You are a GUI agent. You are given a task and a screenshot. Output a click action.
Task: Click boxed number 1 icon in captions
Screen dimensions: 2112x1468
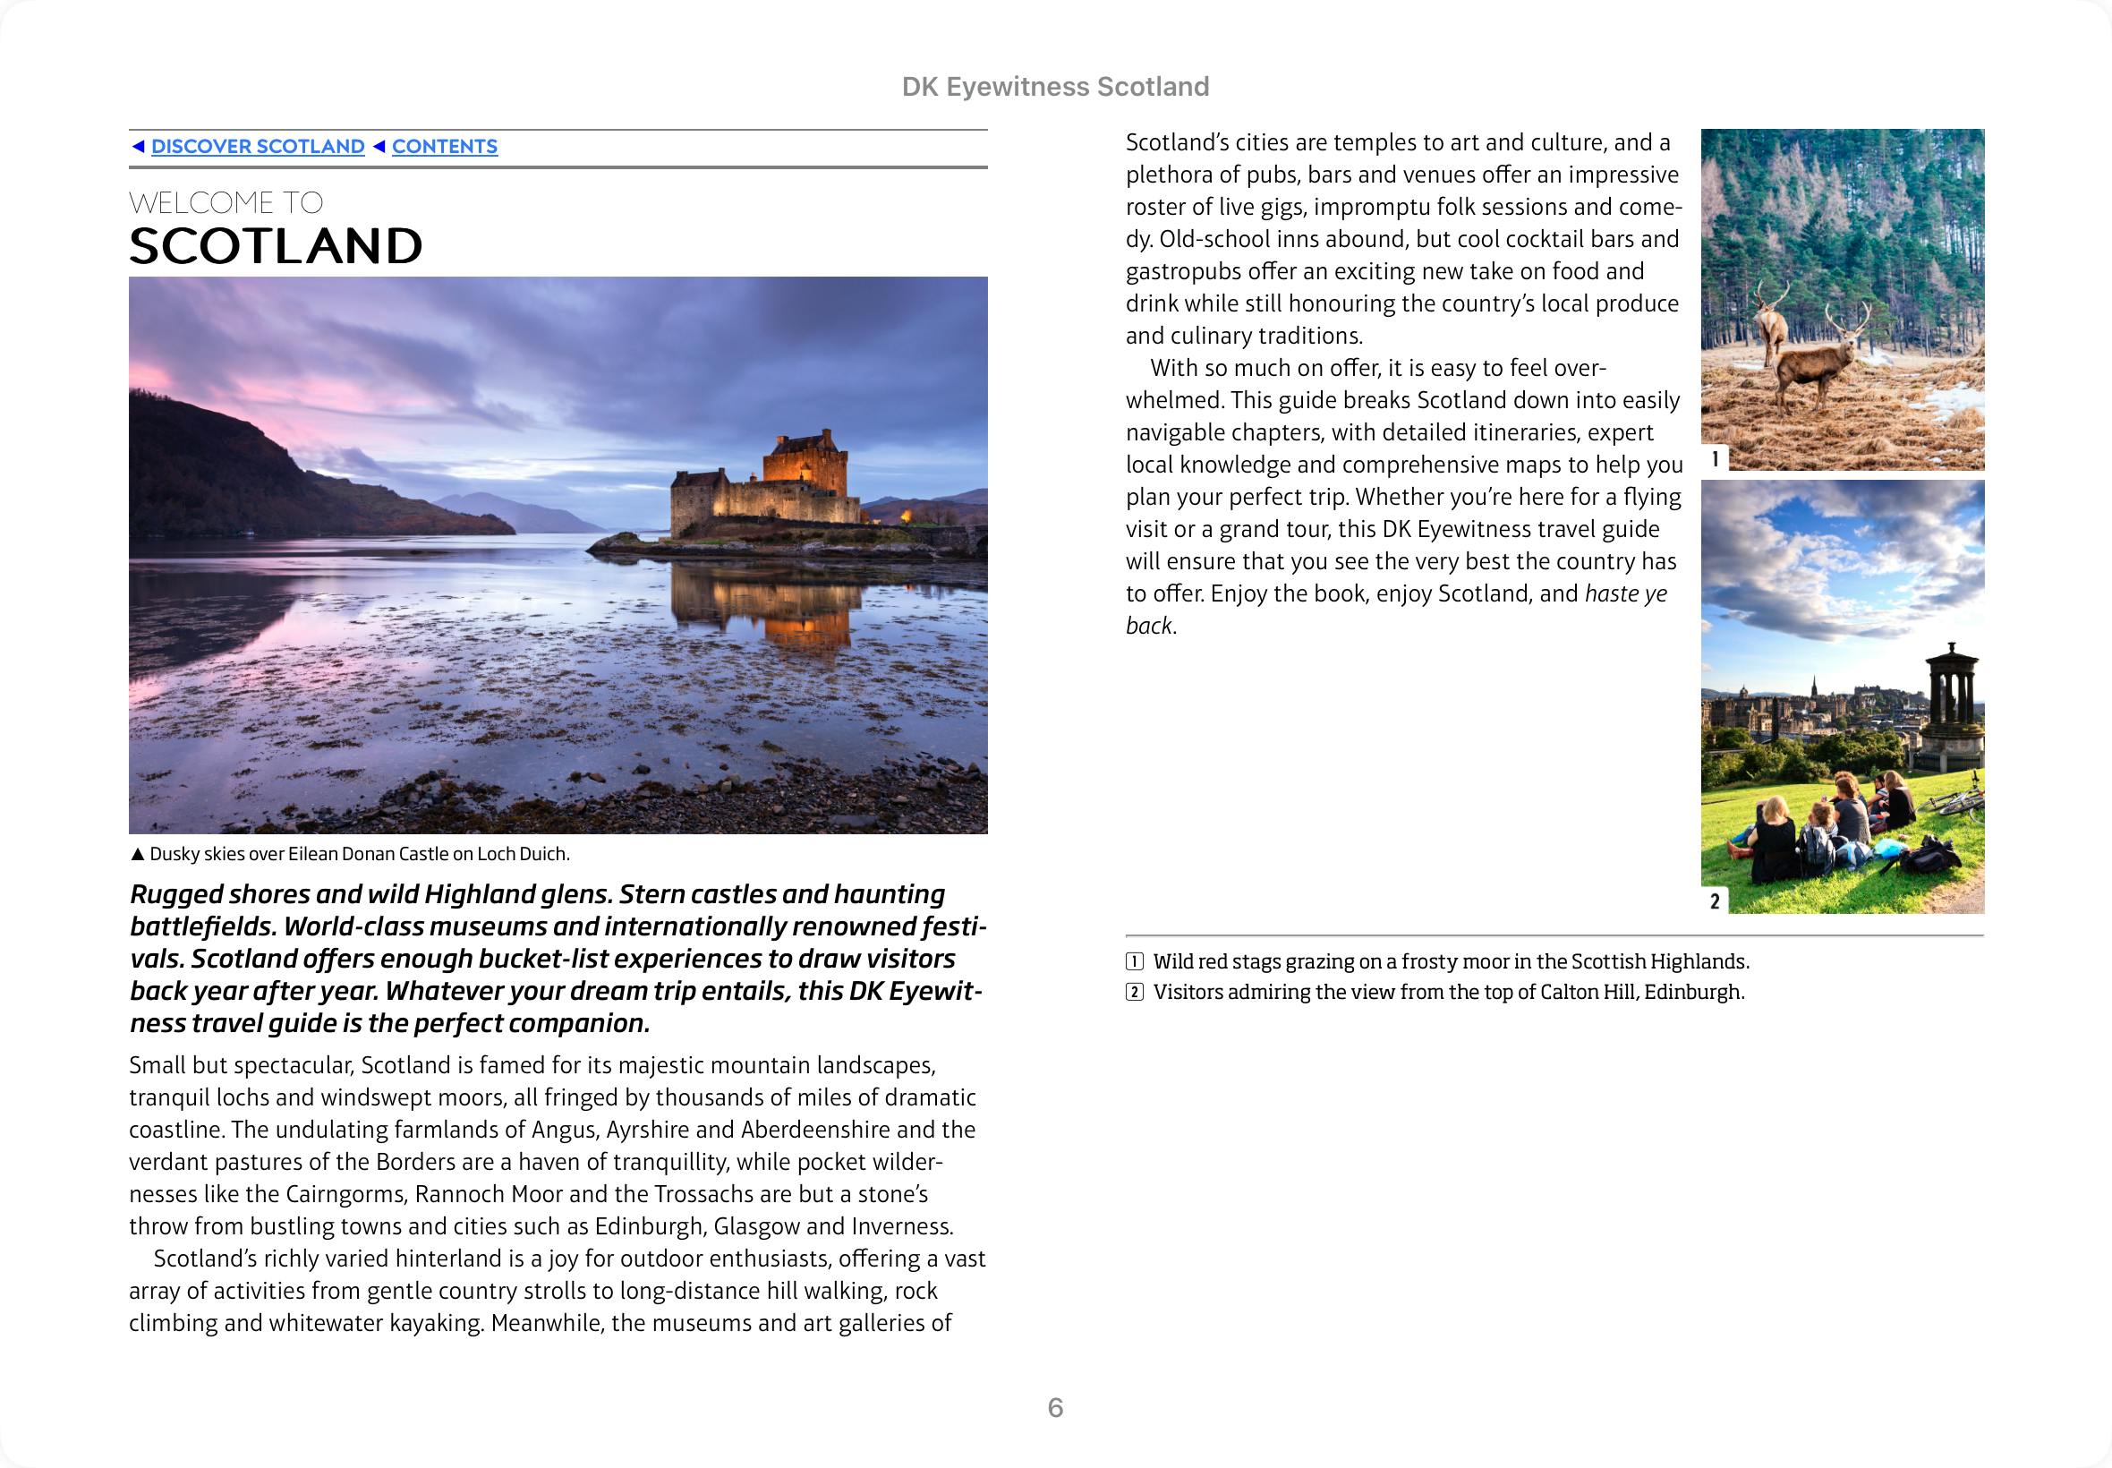1135,962
